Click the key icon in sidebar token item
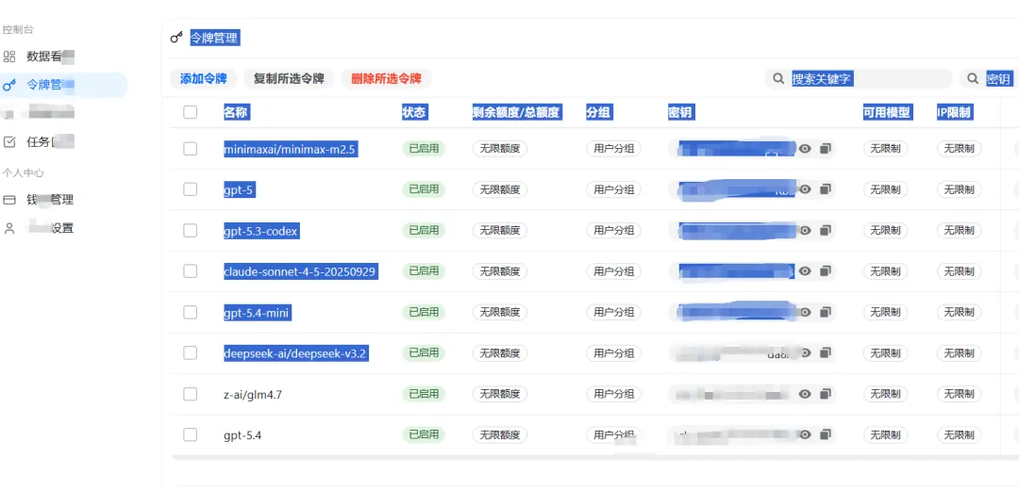Viewport: 1019px width, 490px height. tap(9, 85)
